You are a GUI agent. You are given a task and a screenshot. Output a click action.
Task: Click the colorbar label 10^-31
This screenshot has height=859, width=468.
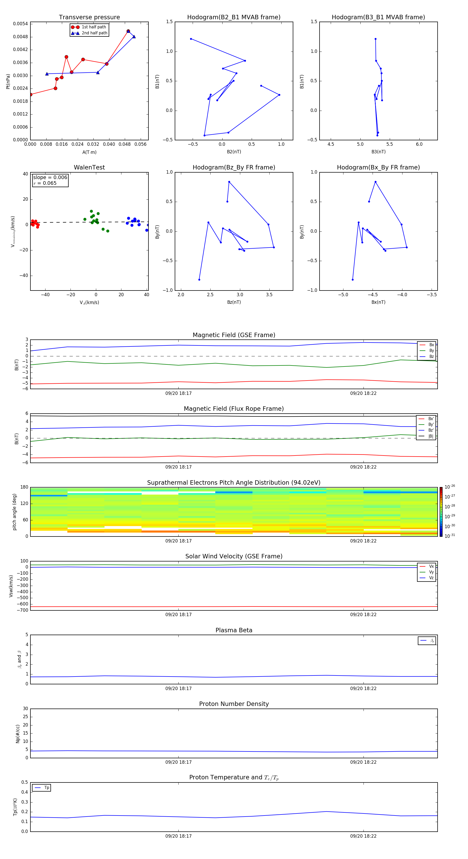[450, 536]
